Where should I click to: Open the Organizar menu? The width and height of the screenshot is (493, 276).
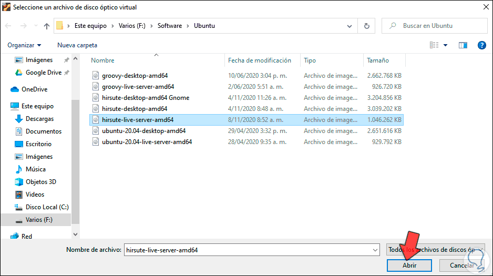(24, 45)
